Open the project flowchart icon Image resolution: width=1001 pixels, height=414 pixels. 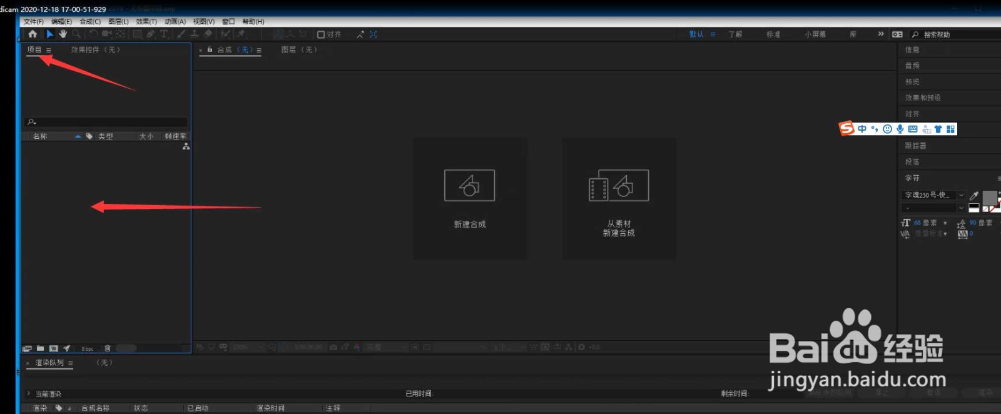coord(186,146)
